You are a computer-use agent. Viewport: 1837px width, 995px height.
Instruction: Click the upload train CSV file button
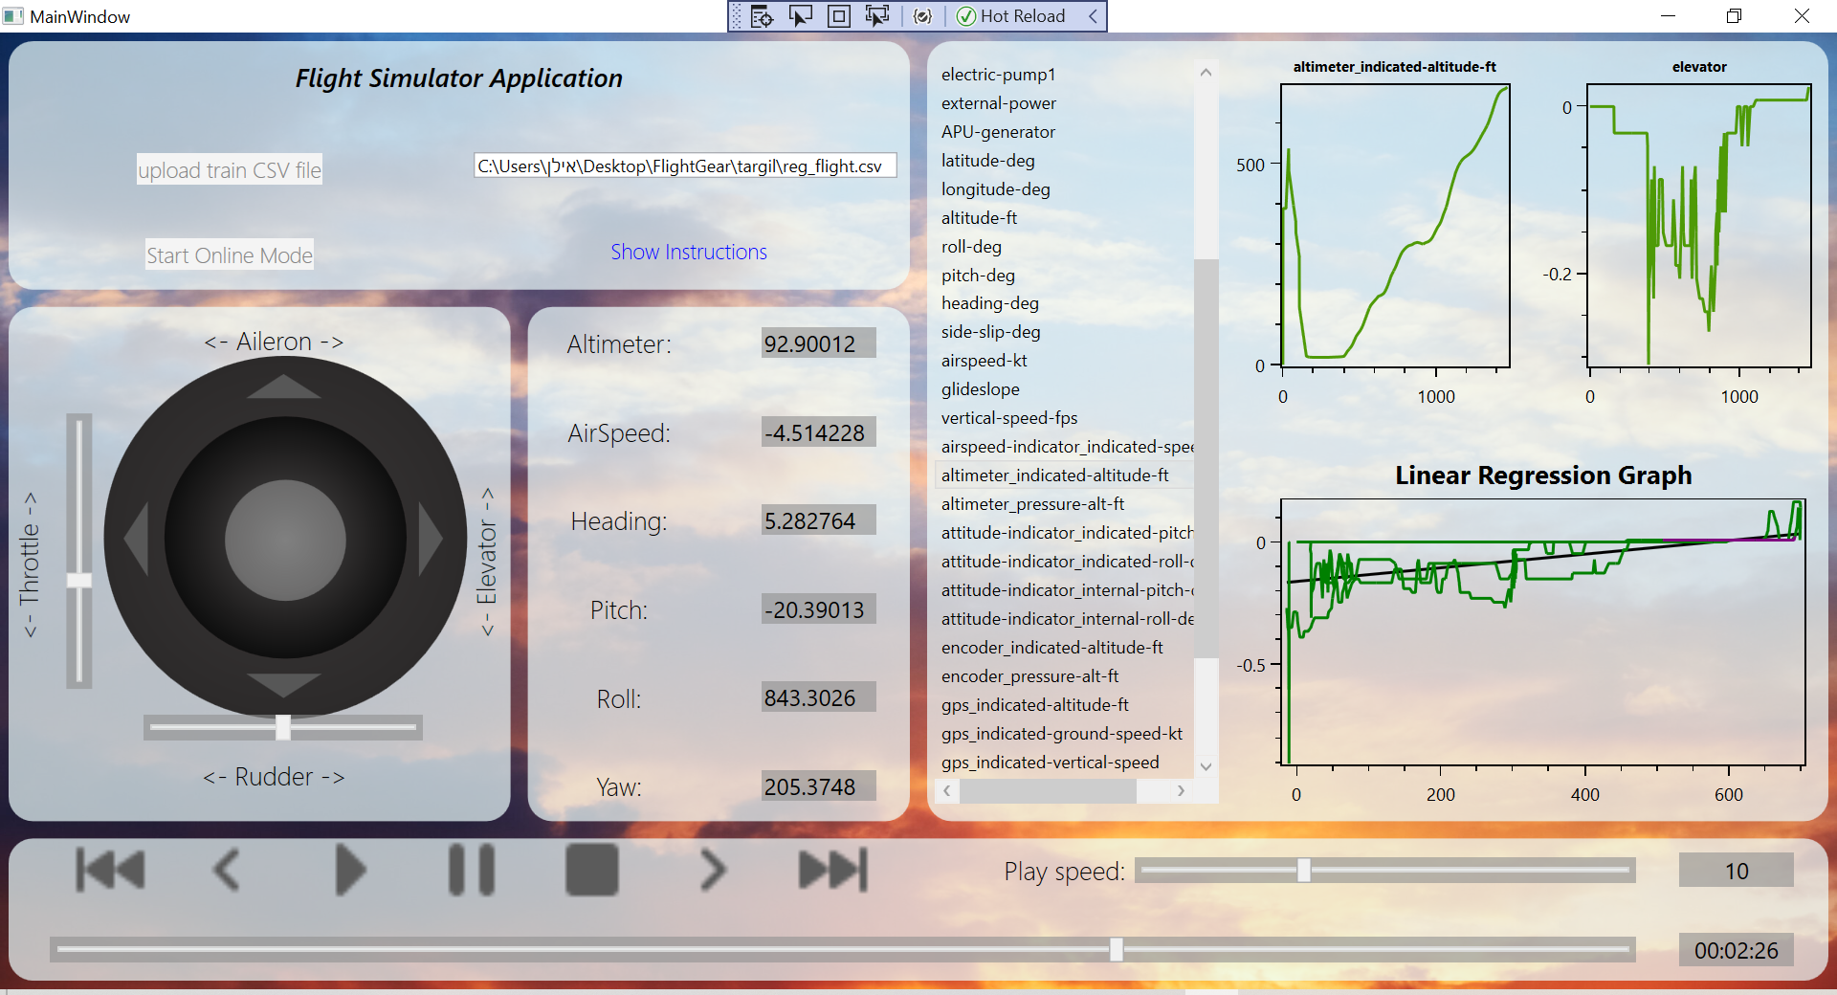pyautogui.click(x=230, y=170)
